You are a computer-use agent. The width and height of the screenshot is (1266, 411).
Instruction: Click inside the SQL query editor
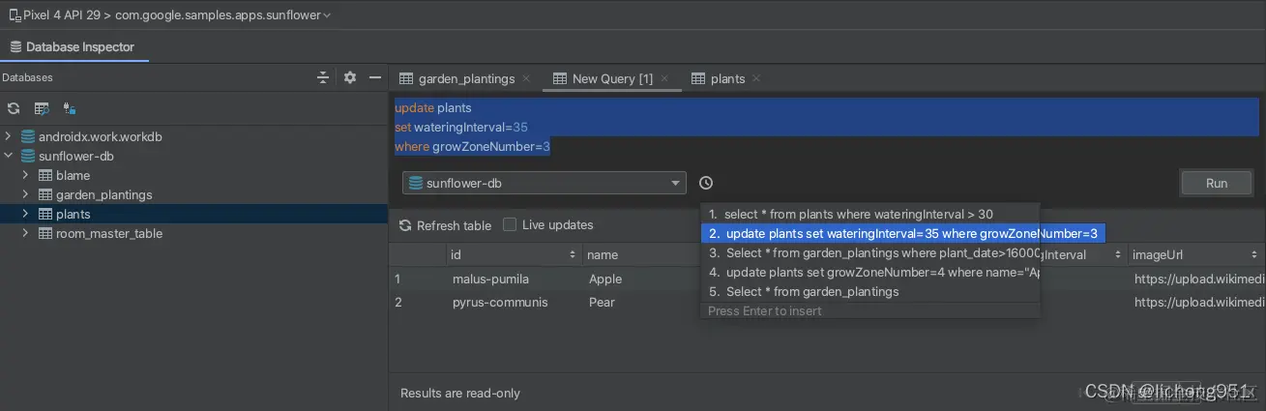tap(827, 128)
